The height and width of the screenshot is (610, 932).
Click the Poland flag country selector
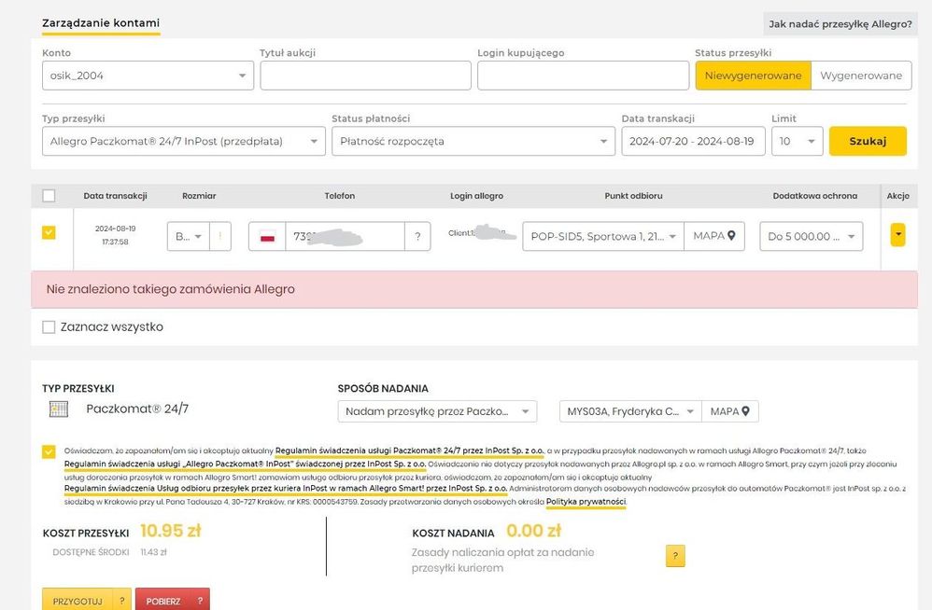[267, 237]
